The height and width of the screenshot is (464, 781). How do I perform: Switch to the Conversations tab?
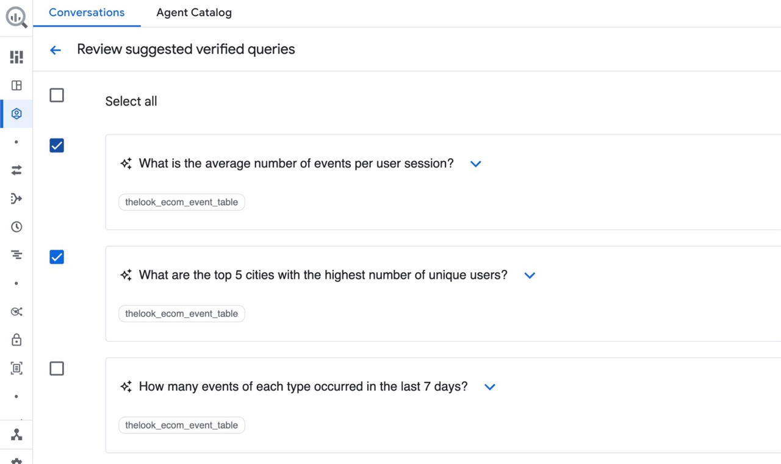point(87,13)
